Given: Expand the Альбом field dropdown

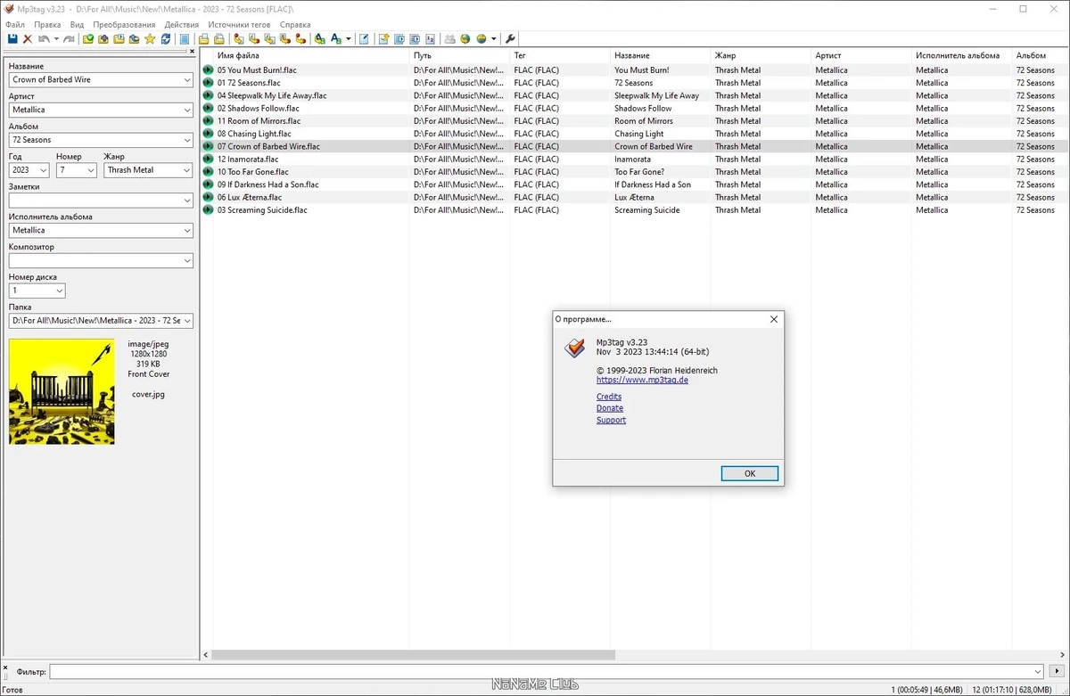Looking at the screenshot, I should 186,140.
